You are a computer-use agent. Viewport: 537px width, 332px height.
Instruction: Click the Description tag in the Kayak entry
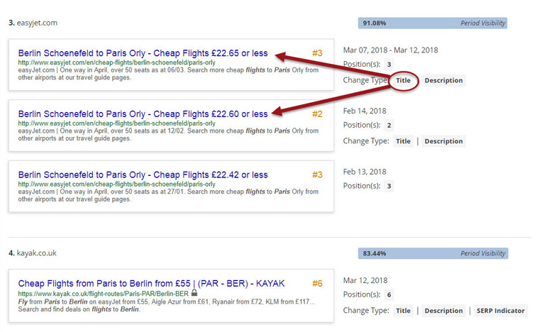point(443,311)
